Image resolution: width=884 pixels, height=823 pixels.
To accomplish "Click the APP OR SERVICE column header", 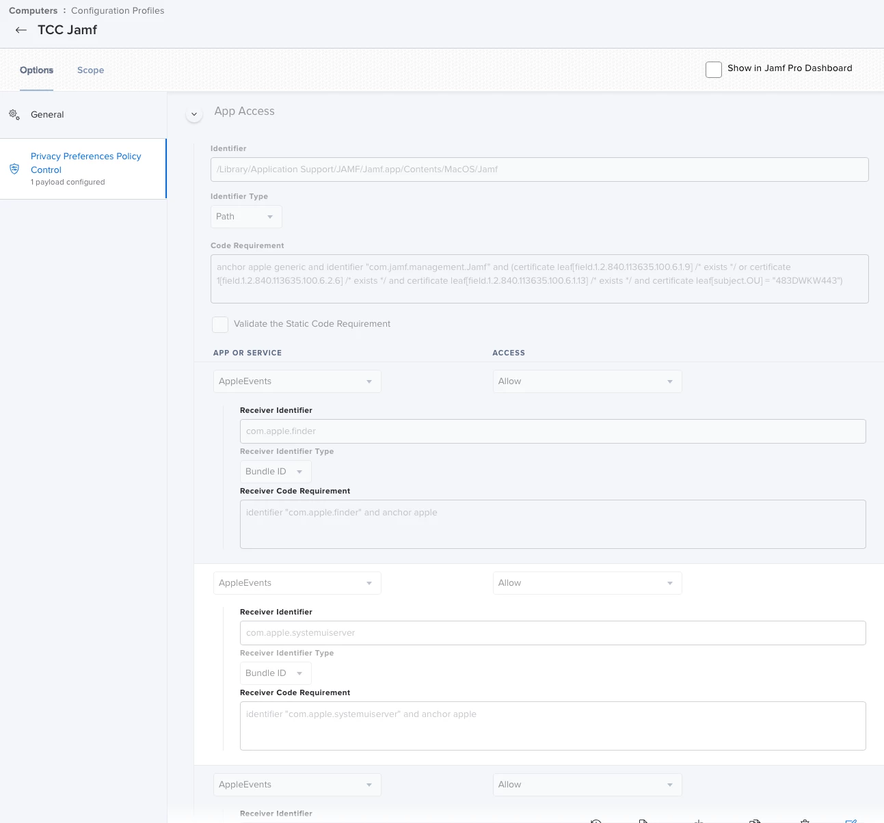I will (247, 353).
